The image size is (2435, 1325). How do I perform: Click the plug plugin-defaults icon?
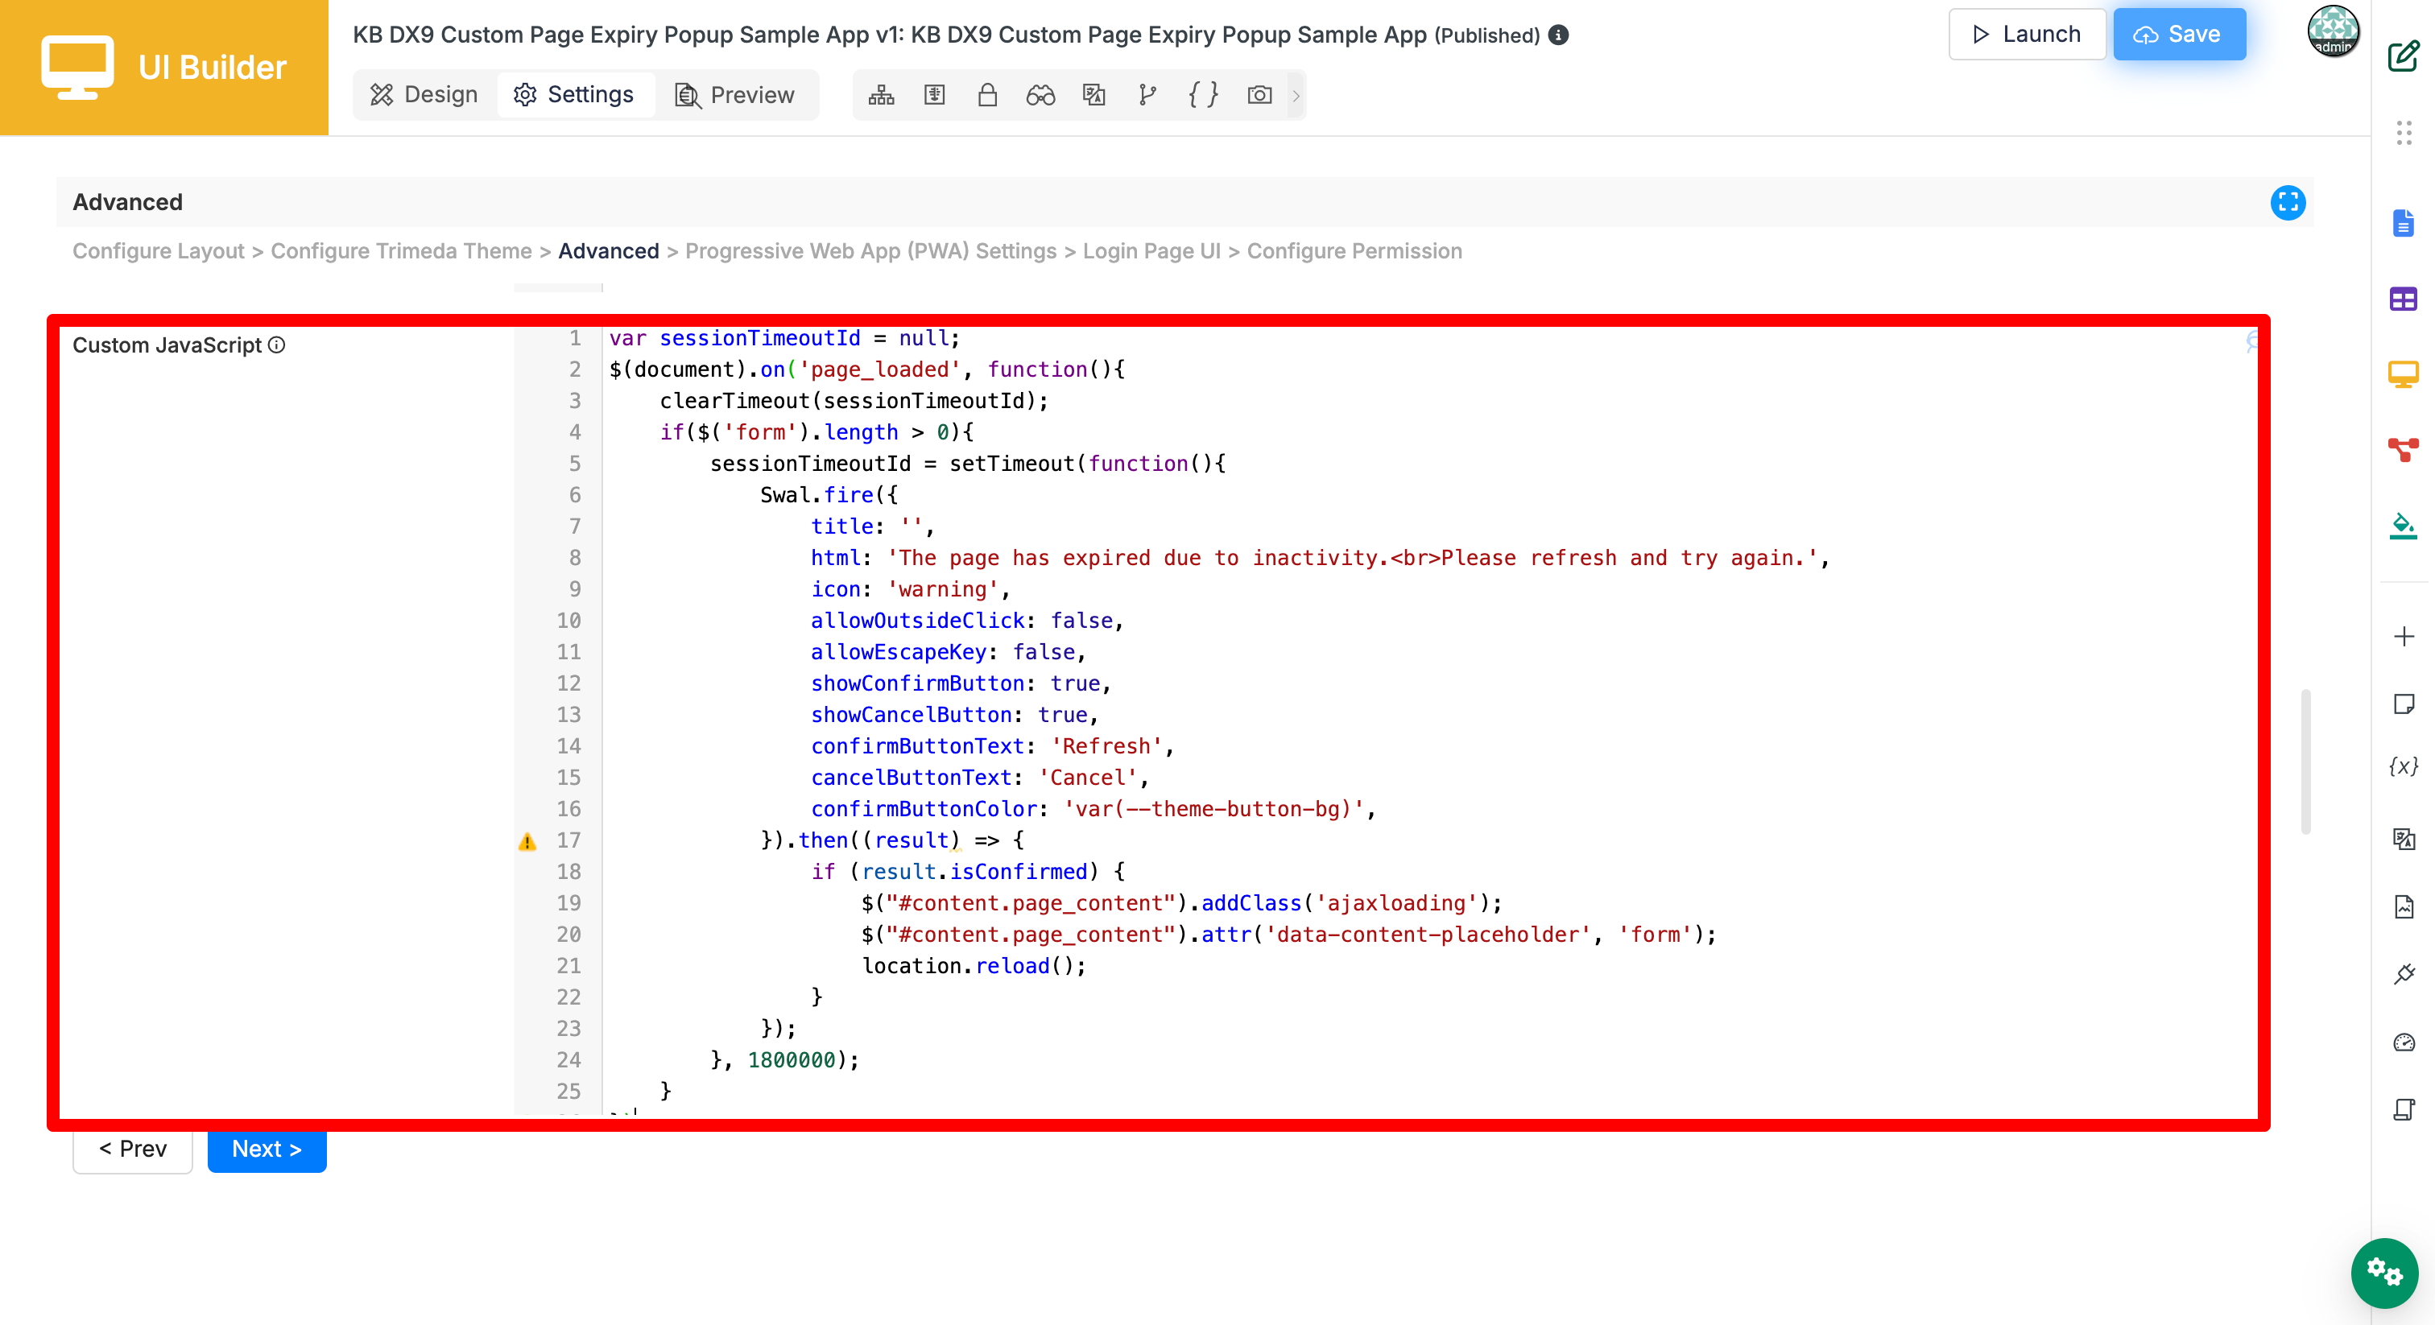point(2404,973)
